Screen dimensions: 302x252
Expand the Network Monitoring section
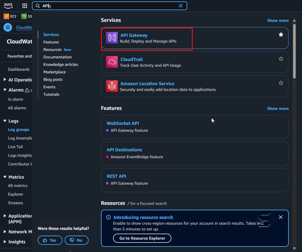(x=5, y=232)
